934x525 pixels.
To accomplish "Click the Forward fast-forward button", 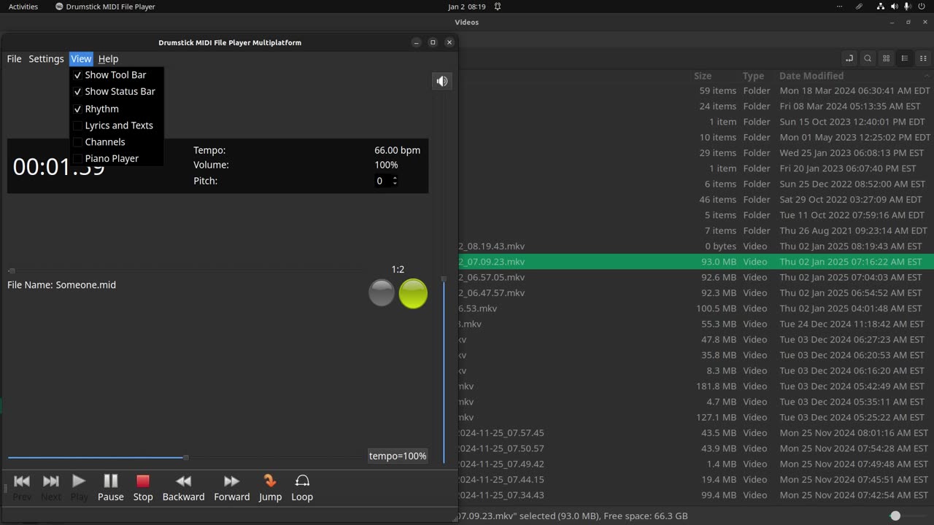I will tap(231, 487).
